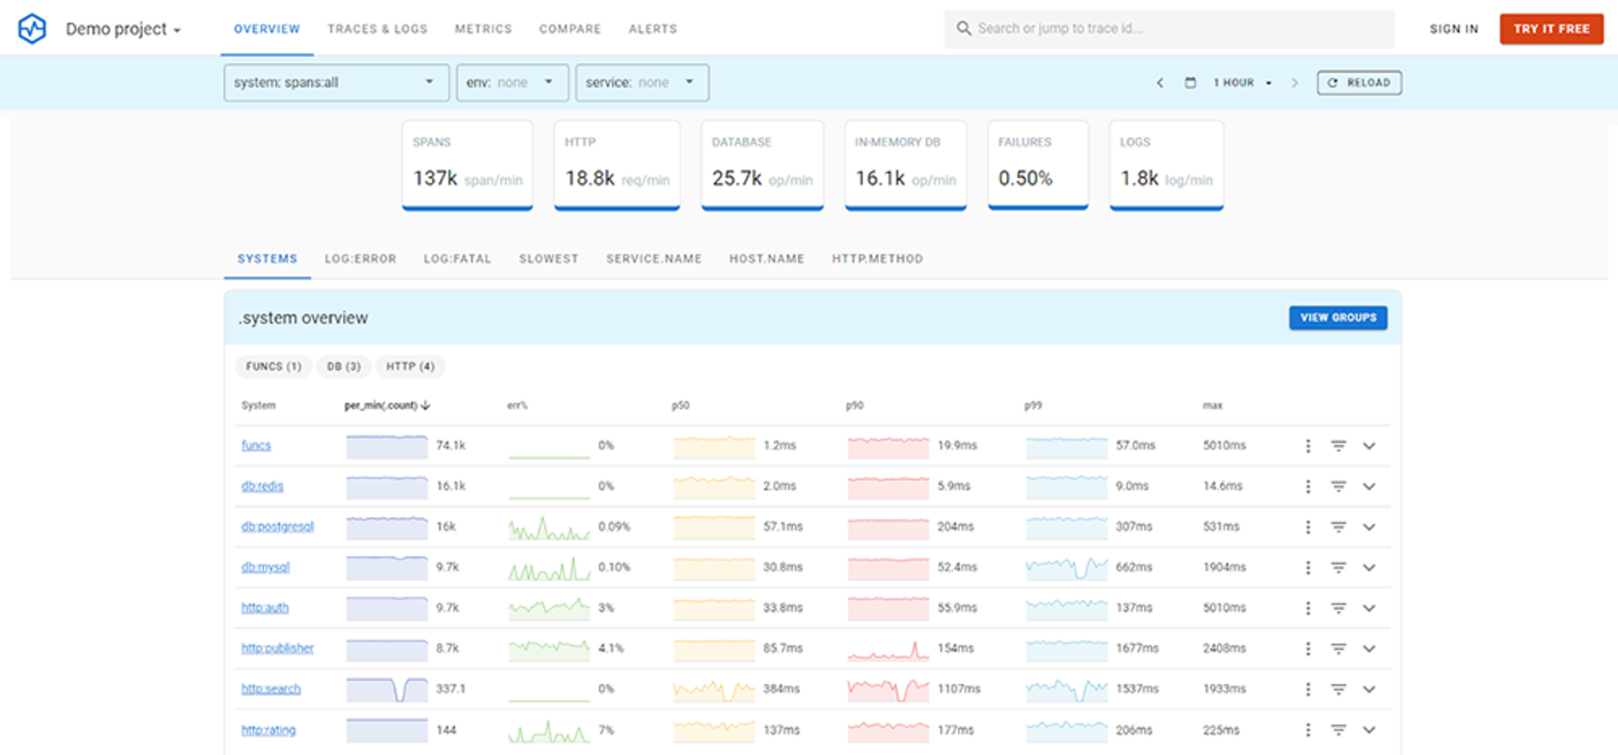Viewport: 1618px width, 755px height.
Task: Open three-dot menu for funcs row
Action: 1308,446
